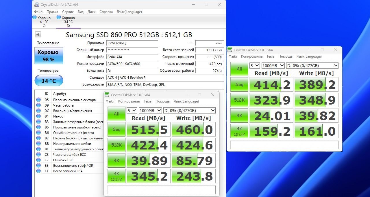Click Атрибут column header in SMART table
Image resolution: width=370 pixels, height=197 pixels.
point(60,94)
